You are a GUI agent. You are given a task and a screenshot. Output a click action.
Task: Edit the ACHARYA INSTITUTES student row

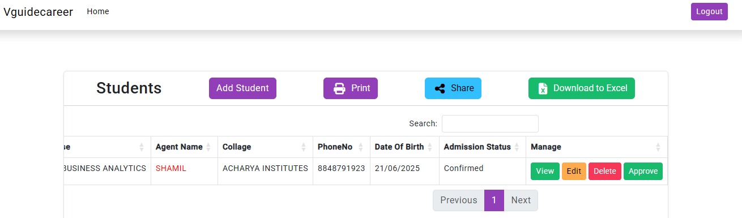point(574,172)
